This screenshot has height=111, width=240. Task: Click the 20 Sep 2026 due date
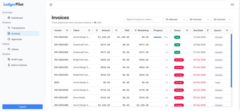200,45
